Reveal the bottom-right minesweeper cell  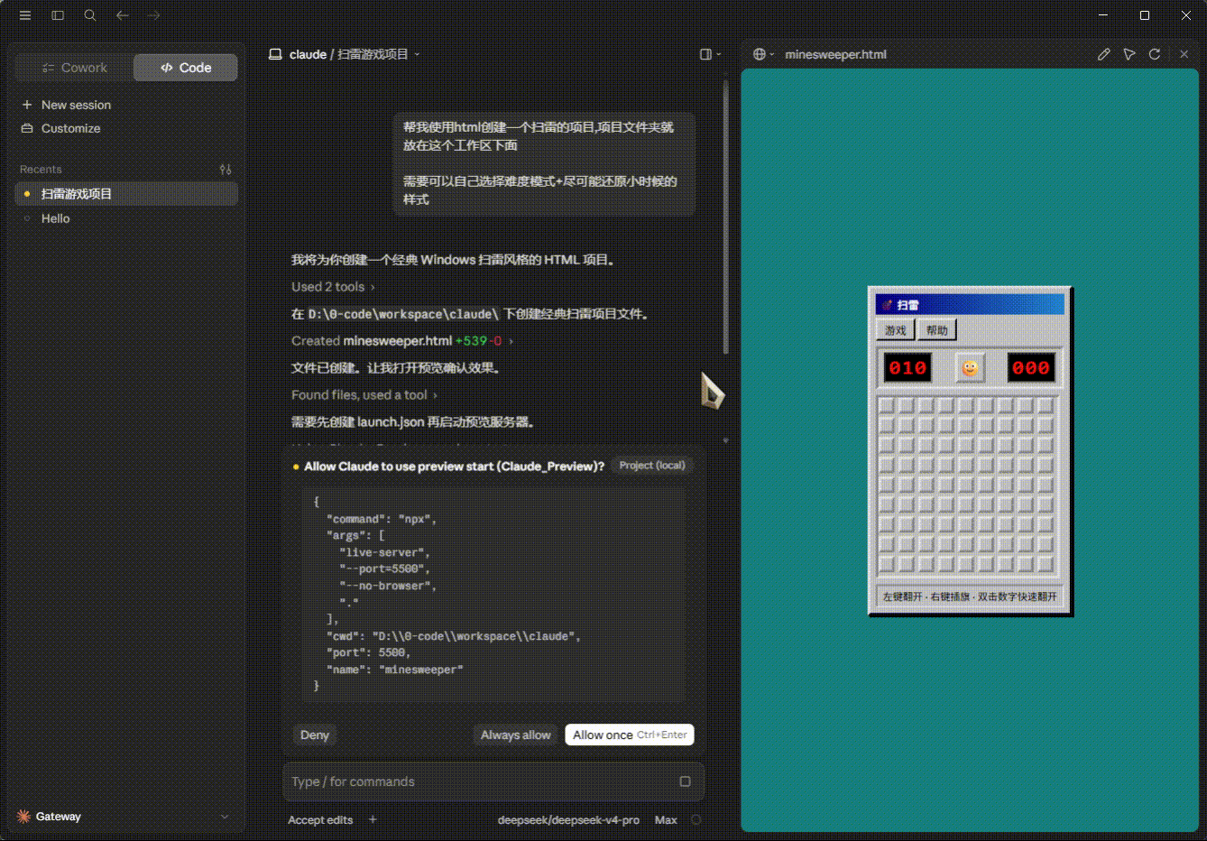tap(1046, 565)
